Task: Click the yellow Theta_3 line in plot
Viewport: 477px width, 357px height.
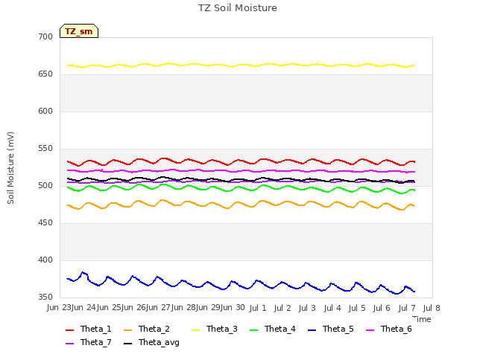Action: (x=241, y=65)
